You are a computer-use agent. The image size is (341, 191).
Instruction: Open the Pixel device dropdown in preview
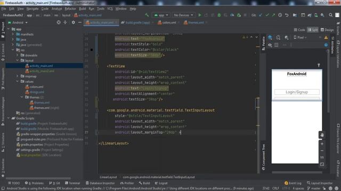[300, 38]
